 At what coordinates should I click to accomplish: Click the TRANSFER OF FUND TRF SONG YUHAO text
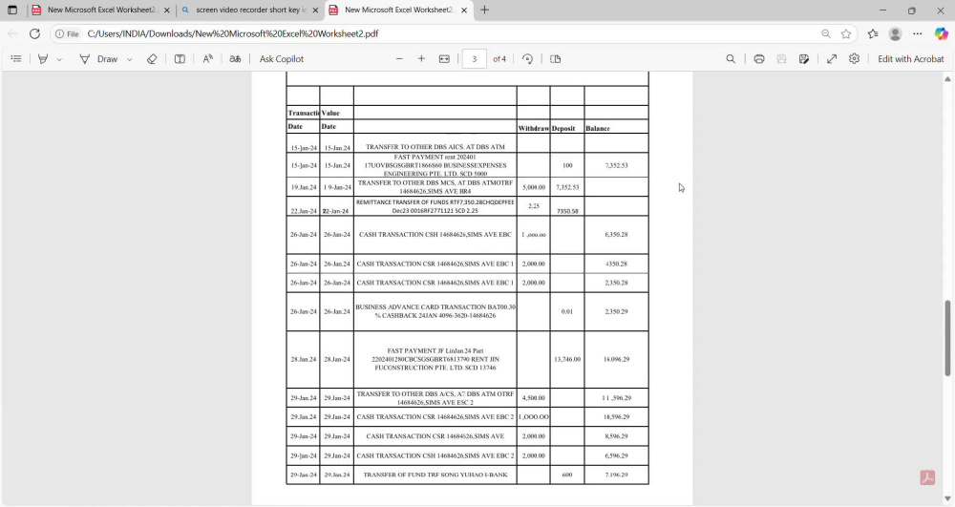tap(435, 475)
